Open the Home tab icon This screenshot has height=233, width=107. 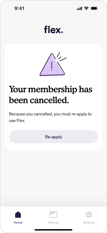click(18, 214)
